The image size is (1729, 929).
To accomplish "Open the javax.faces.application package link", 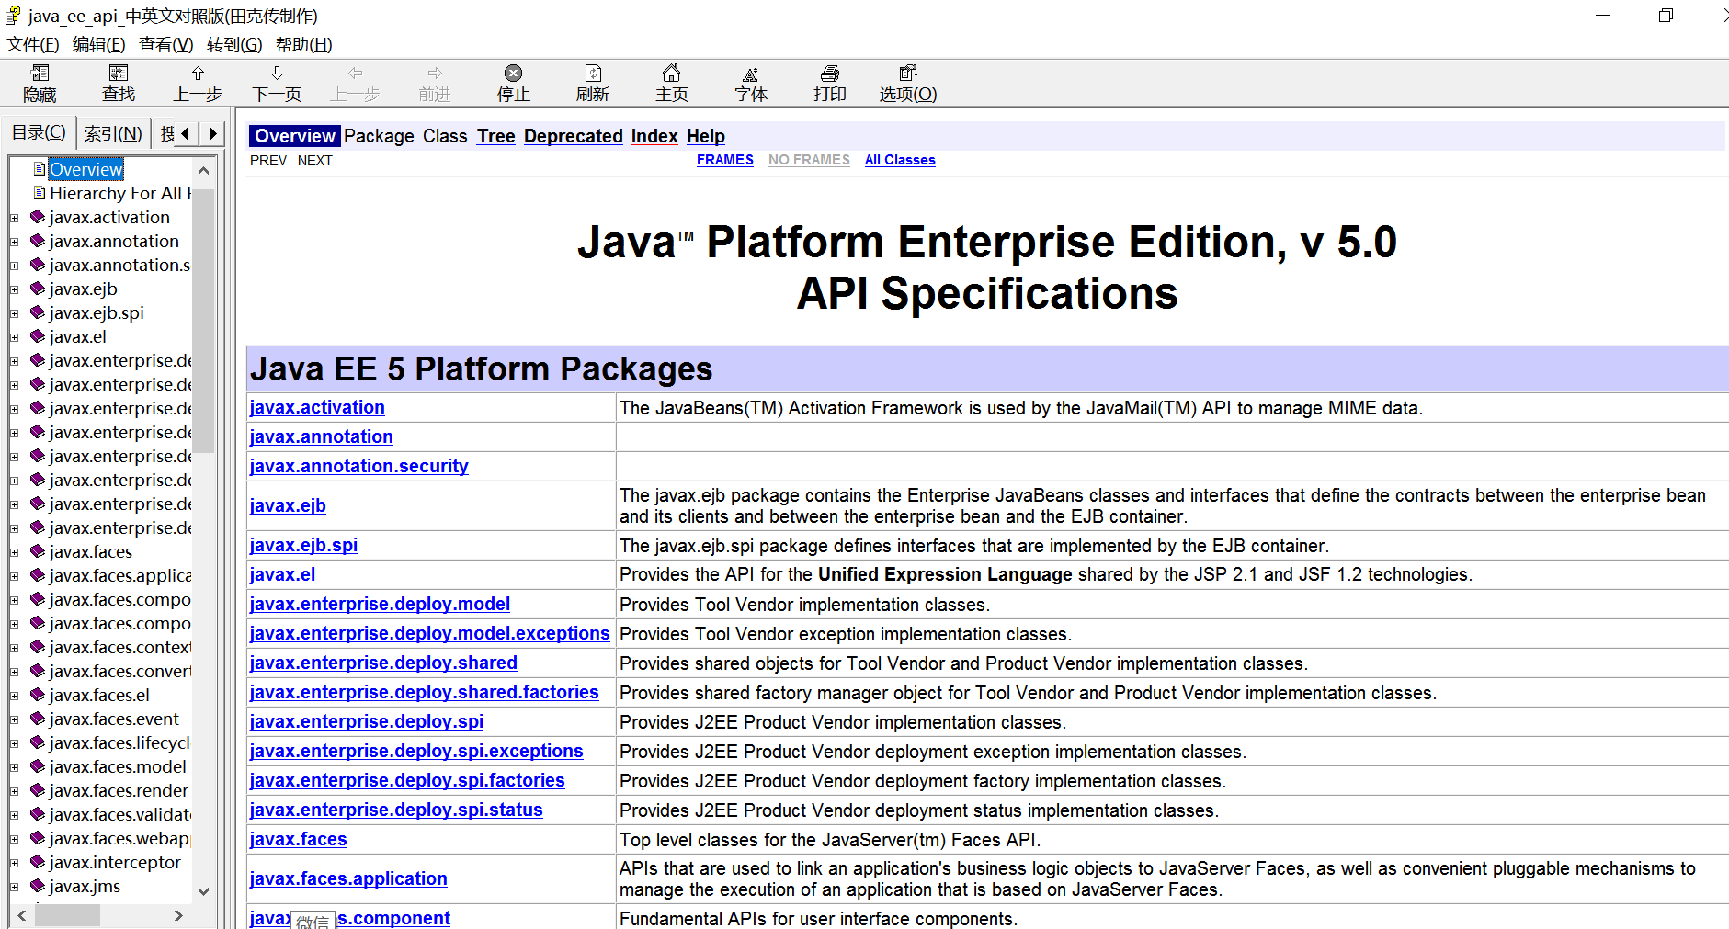I will 348,878.
